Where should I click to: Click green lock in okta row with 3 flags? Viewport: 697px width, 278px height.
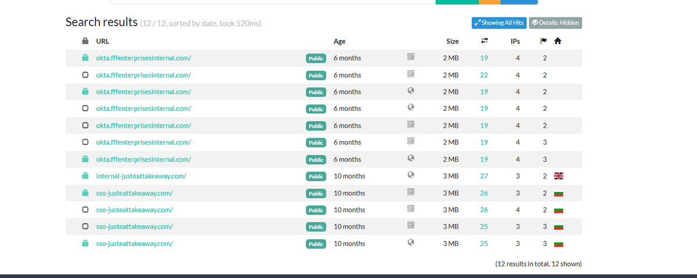tap(85, 158)
